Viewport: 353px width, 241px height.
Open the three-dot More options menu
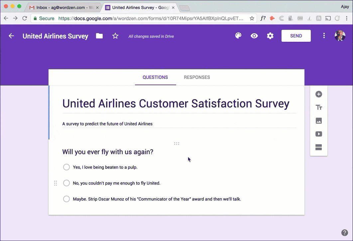click(324, 36)
